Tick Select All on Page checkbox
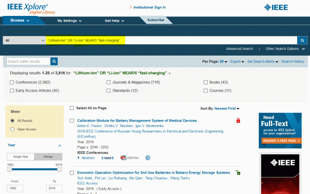The width and height of the screenshot is (310, 194). 72,108
